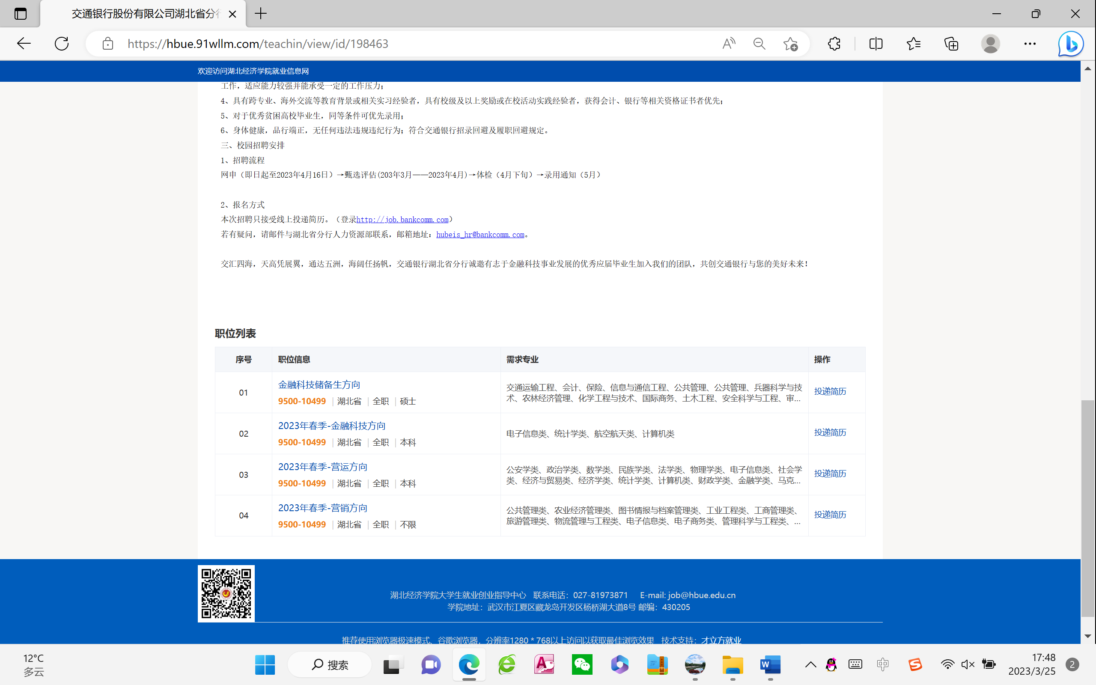
Task: Open the Bing chat sidebar icon
Action: [1071, 44]
